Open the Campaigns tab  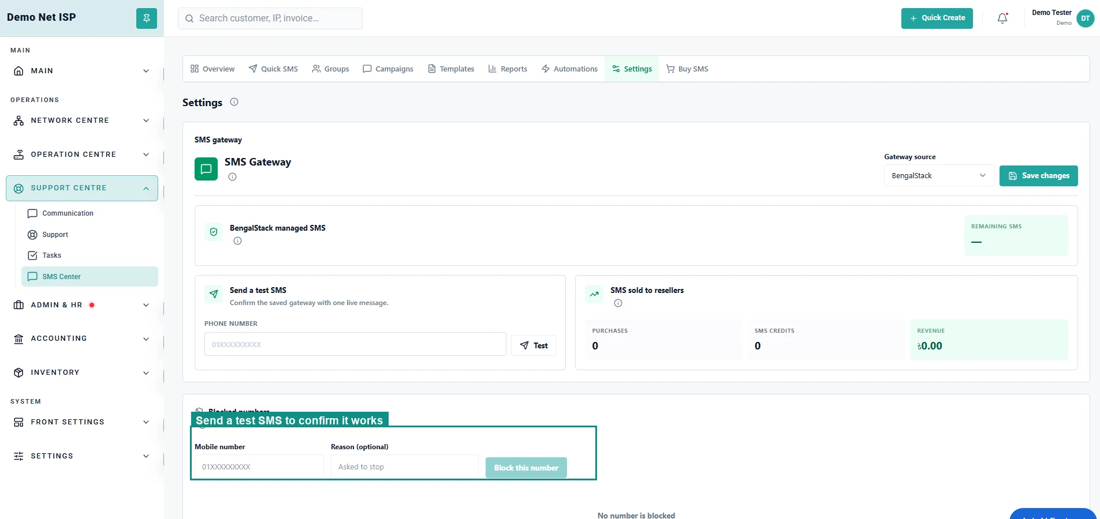pyautogui.click(x=388, y=69)
